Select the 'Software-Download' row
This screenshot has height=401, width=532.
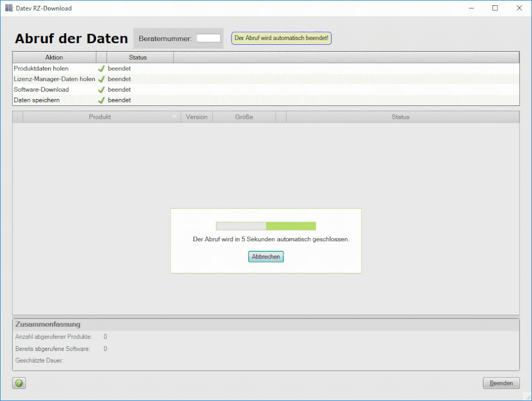[x=266, y=89]
